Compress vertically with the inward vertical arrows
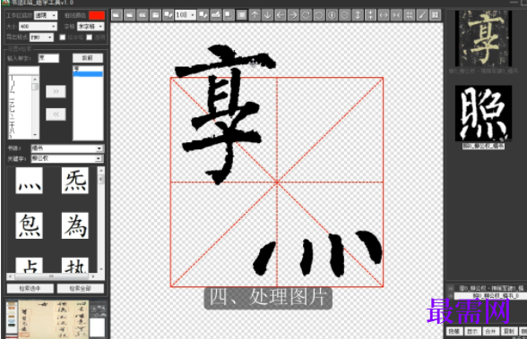Viewport: 527px width, 339px height. (370, 14)
